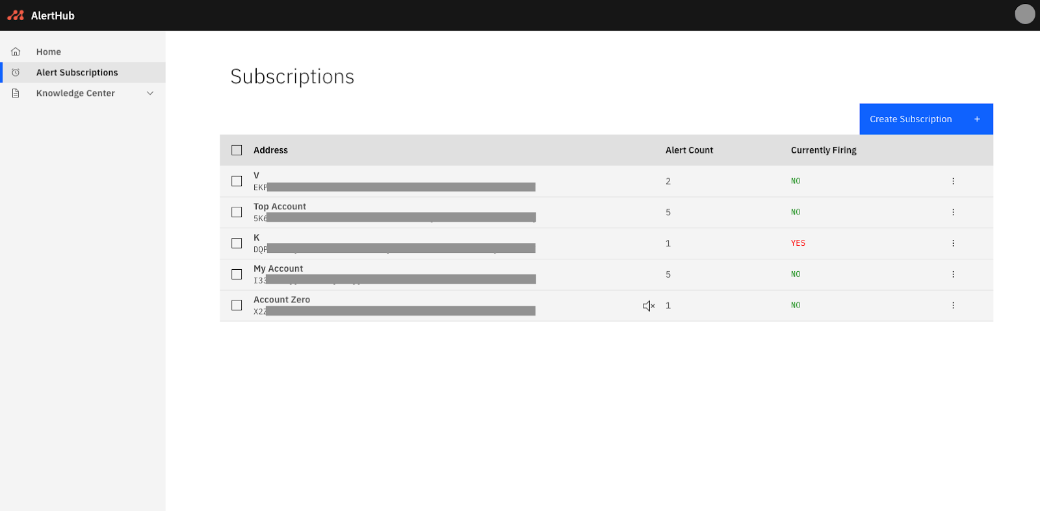Select the checkbox on the K subscription row
Viewport: 1040px width, 511px height.
click(x=236, y=243)
